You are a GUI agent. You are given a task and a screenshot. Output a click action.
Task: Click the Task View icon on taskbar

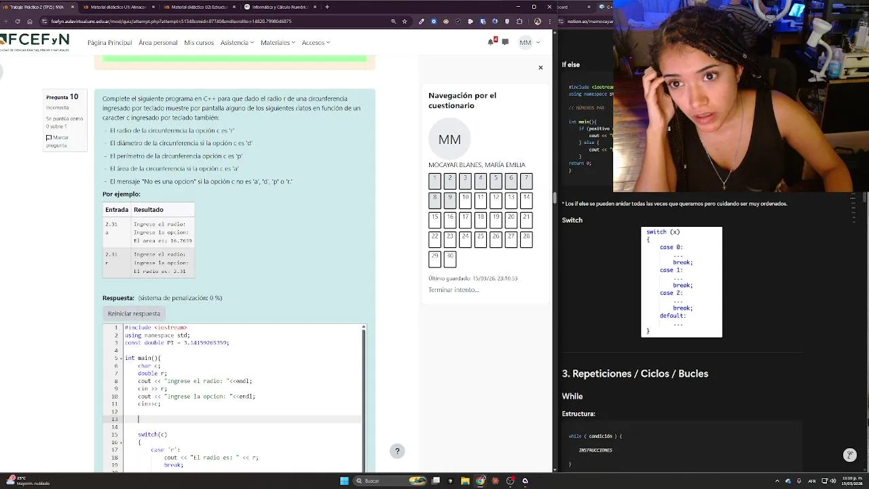[x=436, y=481]
